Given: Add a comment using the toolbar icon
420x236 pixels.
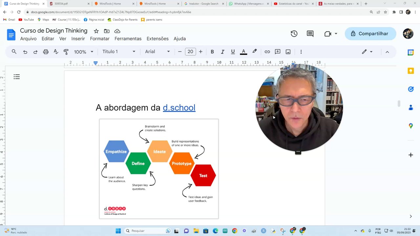Looking at the screenshot, I should pos(278,52).
